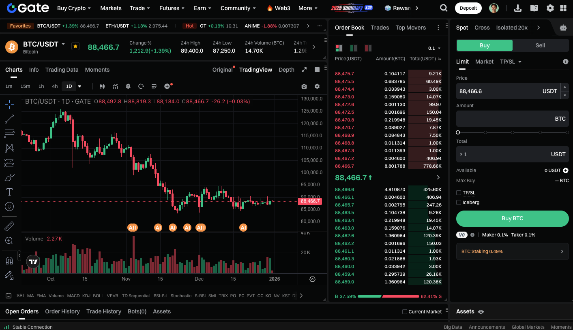Select the XABCD pattern tool
Screen dimensions: 573x330
click(9, 148)
